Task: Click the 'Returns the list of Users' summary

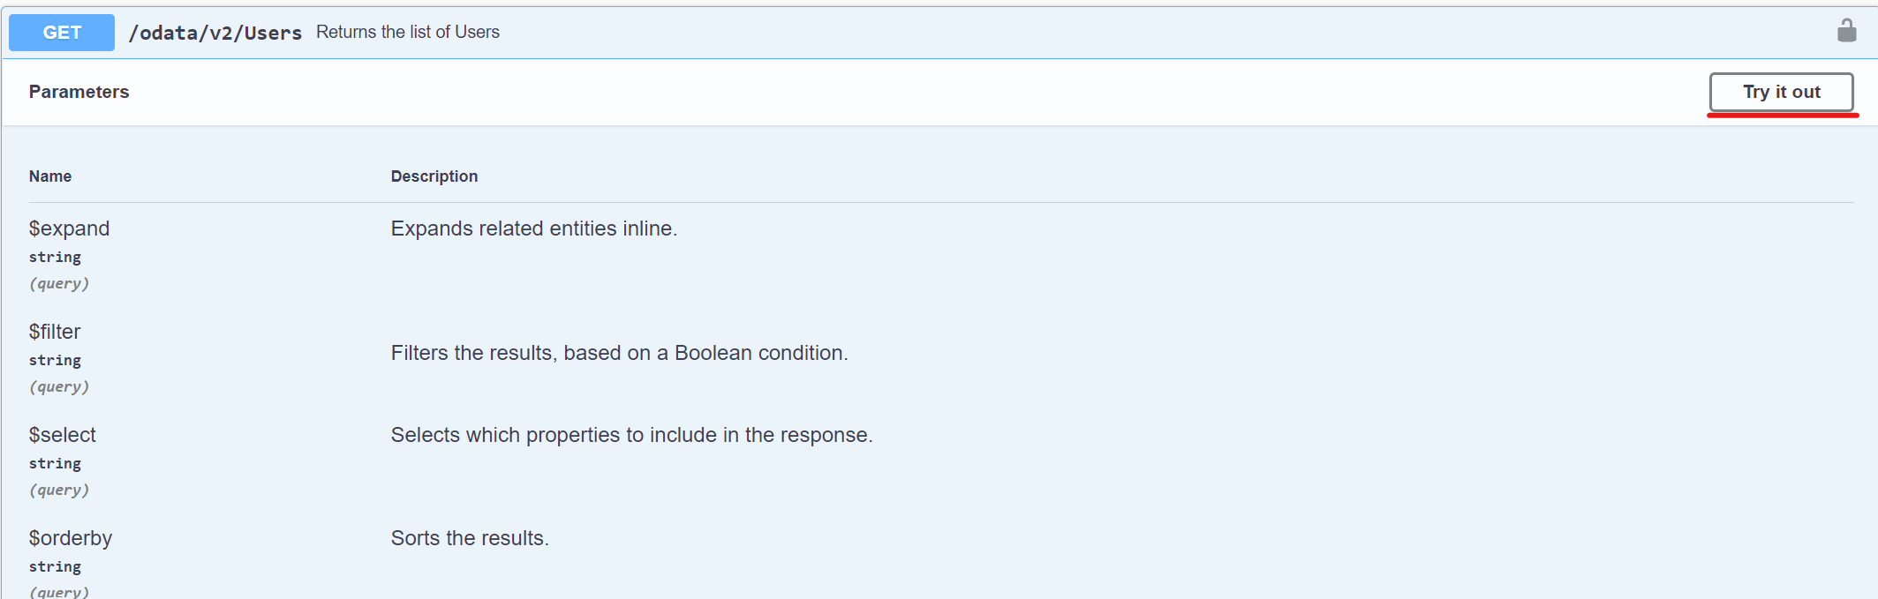Action: (x=408, y=32)
